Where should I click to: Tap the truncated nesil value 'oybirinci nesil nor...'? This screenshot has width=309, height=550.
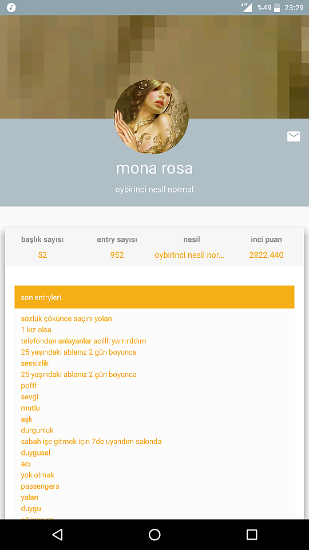point(189,255)
